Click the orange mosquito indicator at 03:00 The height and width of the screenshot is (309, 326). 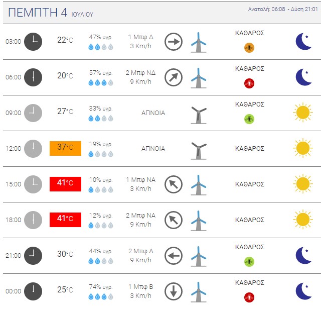point(249,48)
